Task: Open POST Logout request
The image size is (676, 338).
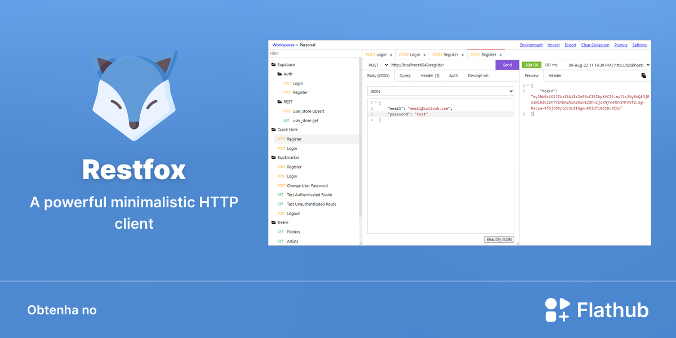Action: point(288,214)
